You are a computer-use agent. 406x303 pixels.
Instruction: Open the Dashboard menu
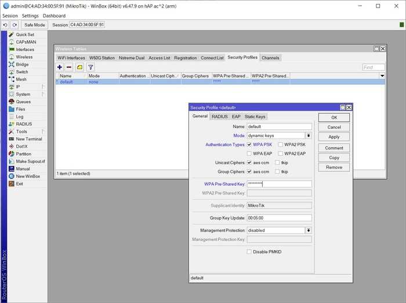tap(54, 16)
